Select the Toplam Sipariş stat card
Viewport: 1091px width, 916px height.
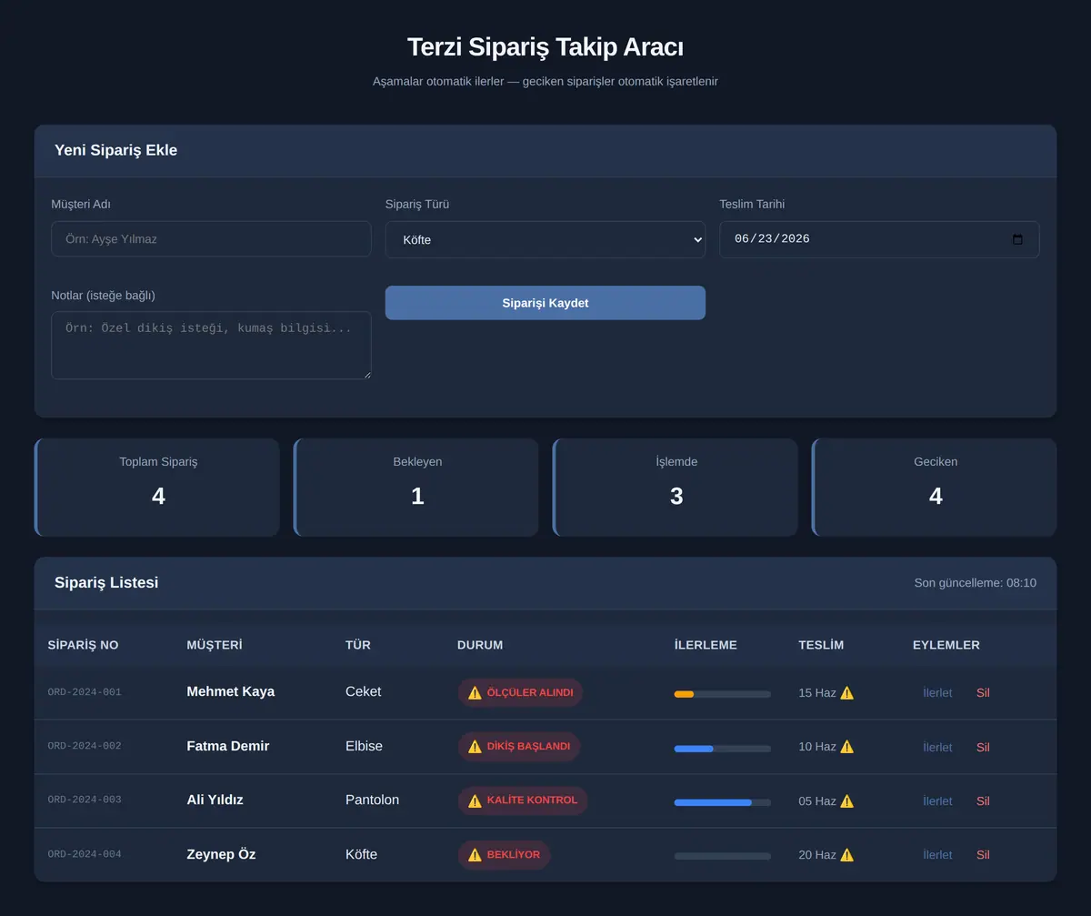point(157,488)
